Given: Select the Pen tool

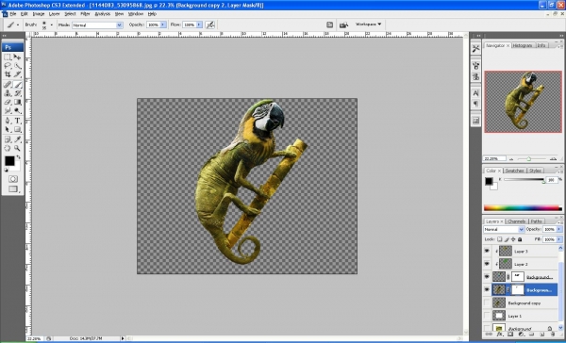Looking at the screenshot, I should pyautogui.click(x=8, y=121).
